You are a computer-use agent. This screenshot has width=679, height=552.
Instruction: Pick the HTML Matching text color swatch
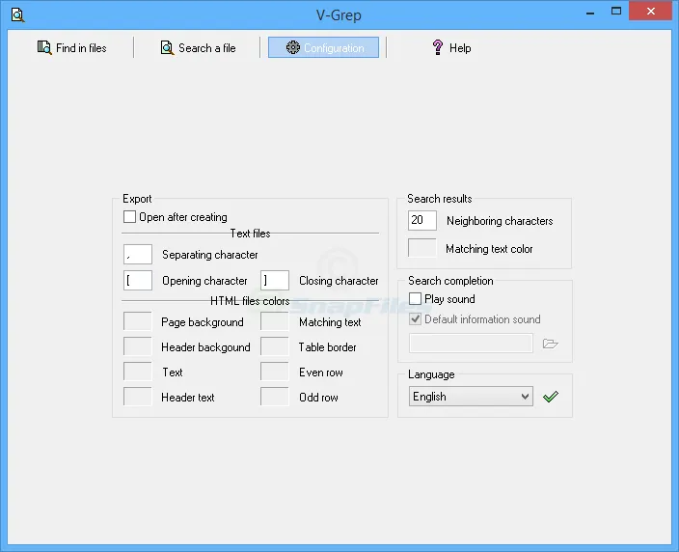click(x=275, y=321)
